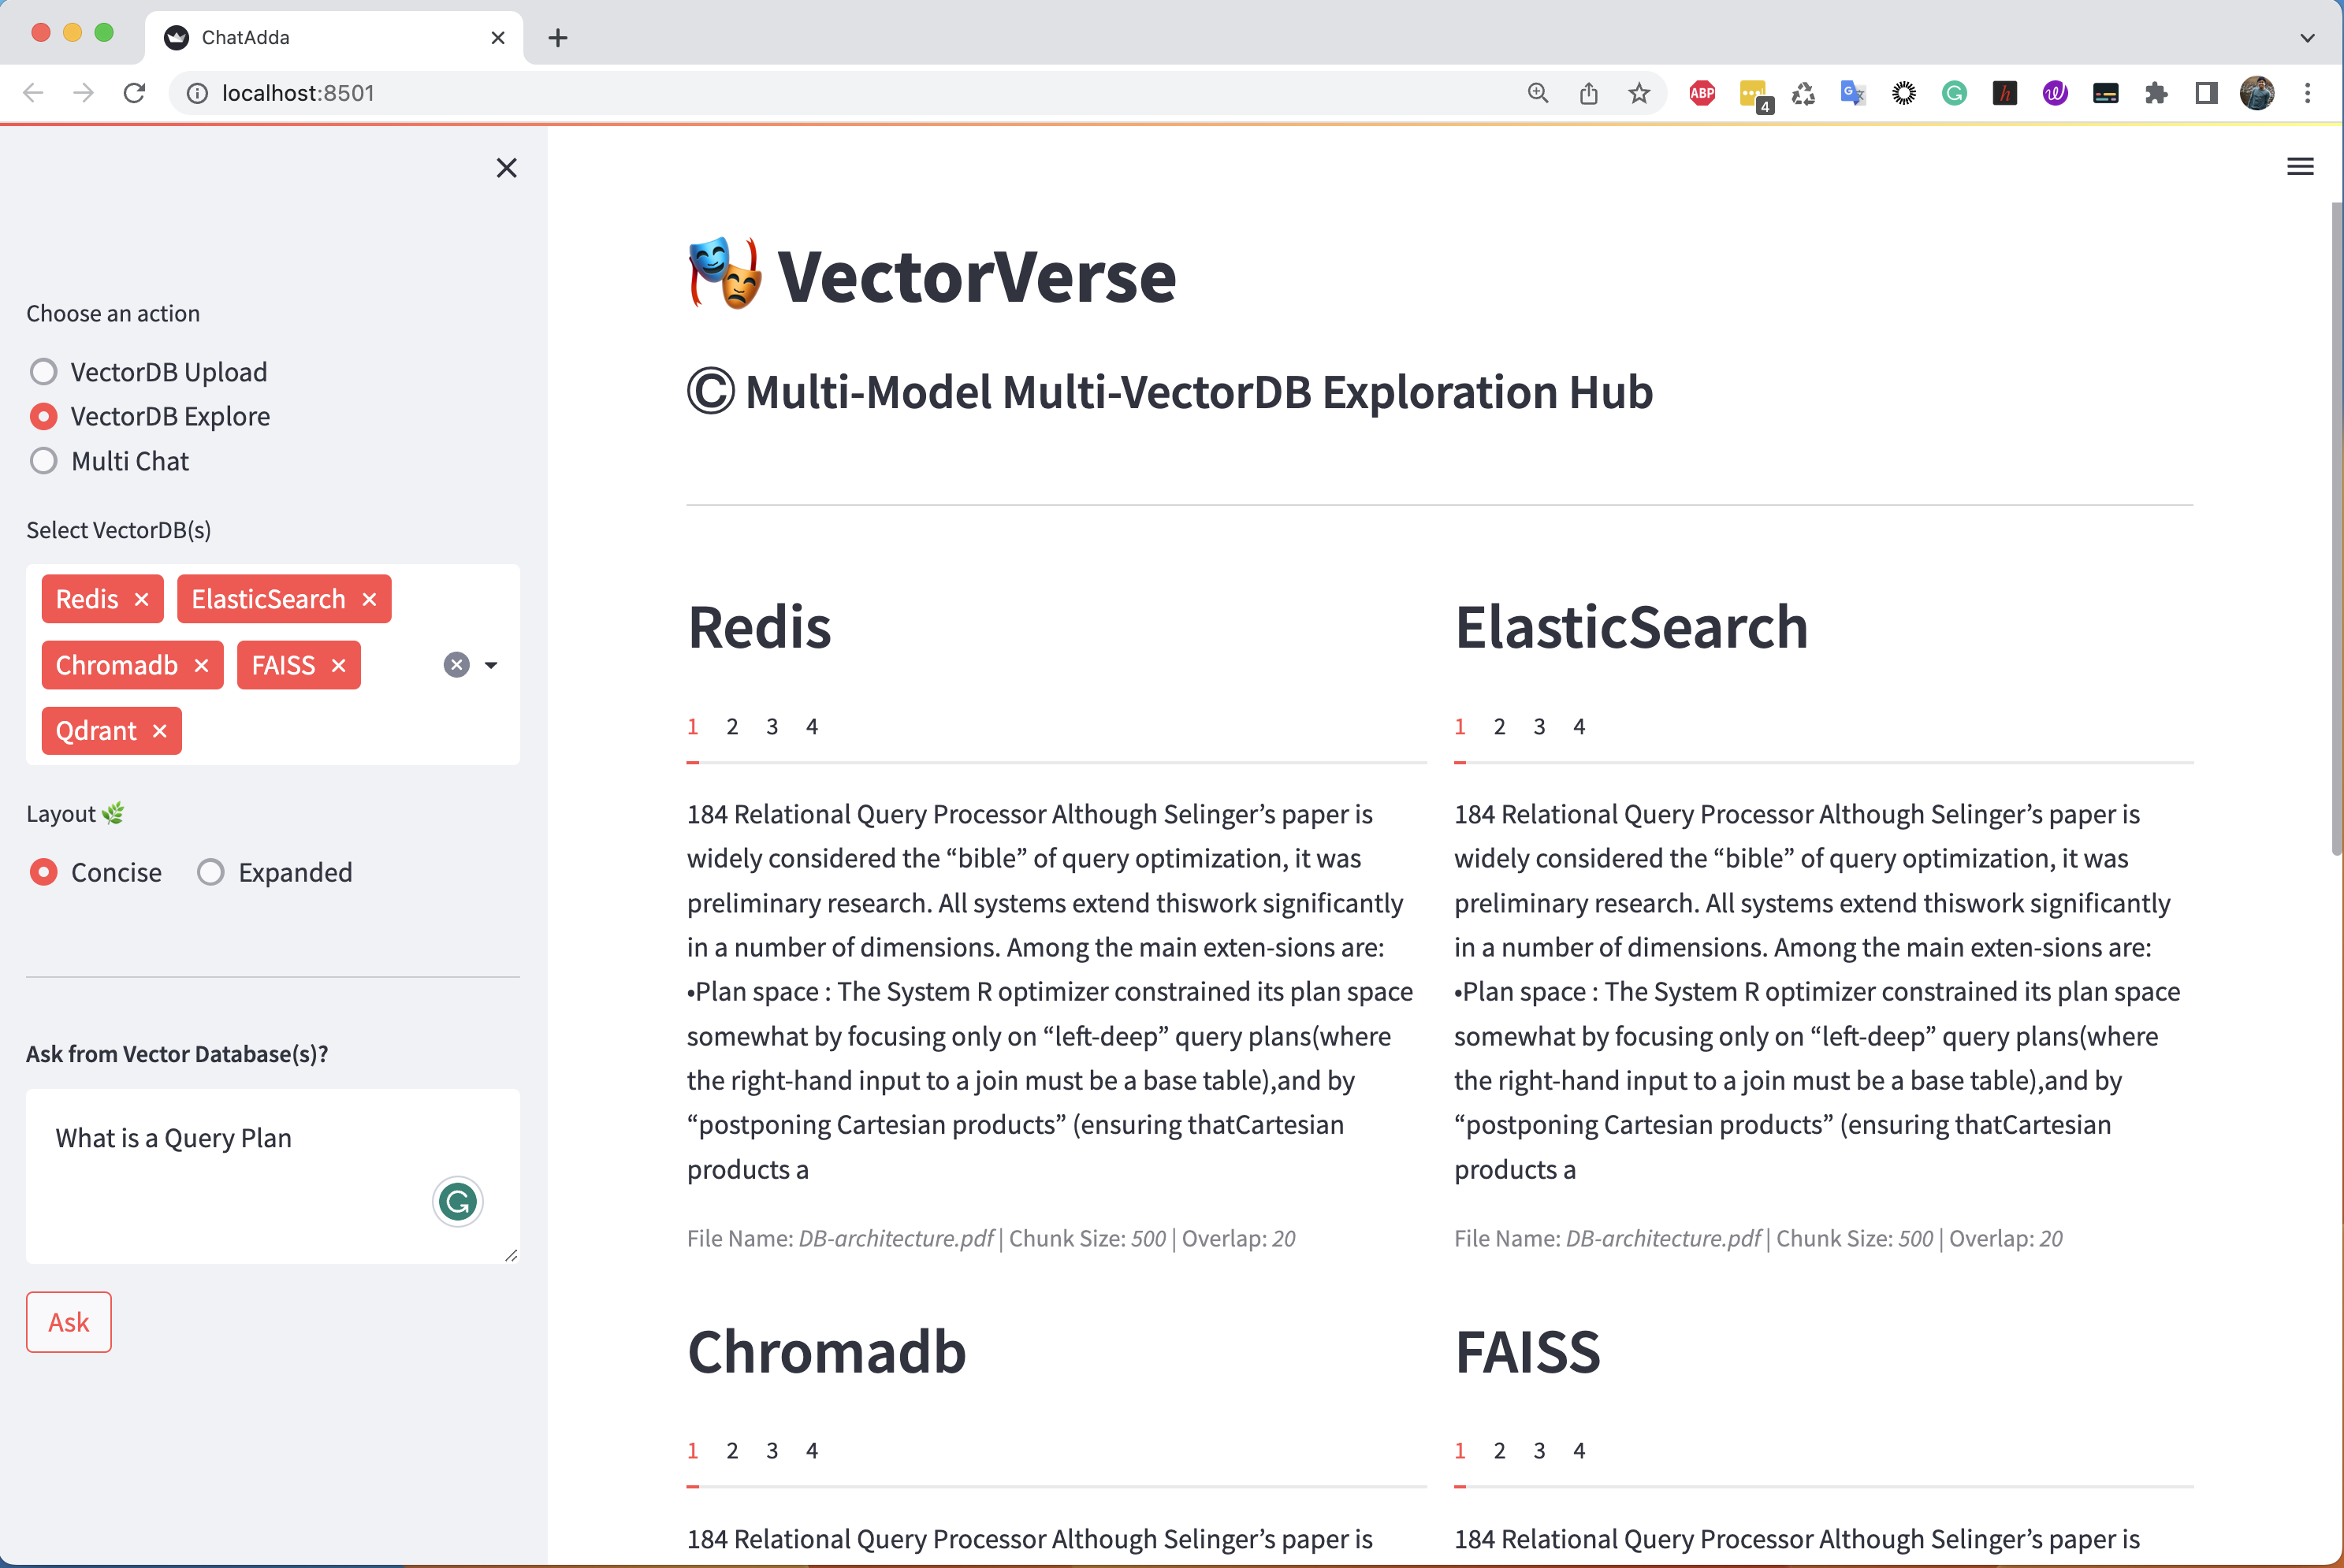Remove the Chromadb tag from selection
Image resolution: width=2344 pixels, height=1568 pixels.
[x=201, y=665]
